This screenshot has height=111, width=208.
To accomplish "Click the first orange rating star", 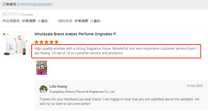I will coord(37,42).
